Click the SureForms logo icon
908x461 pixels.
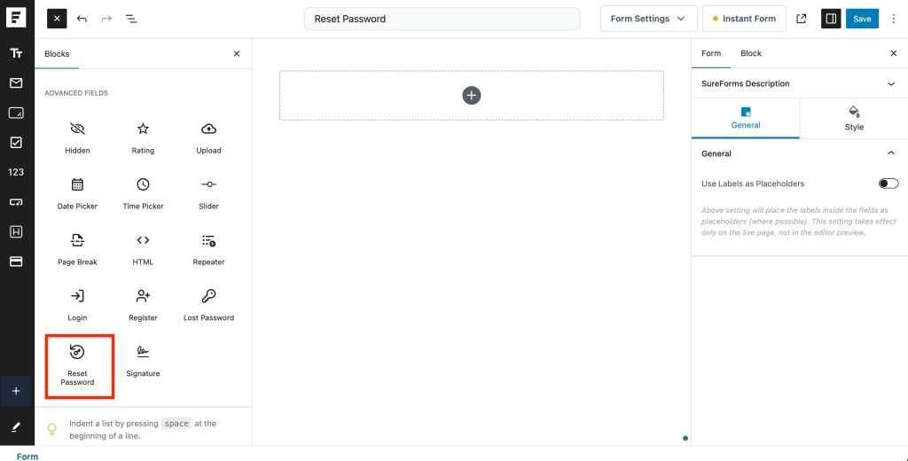pyautogui.click(x=16, y=18)
